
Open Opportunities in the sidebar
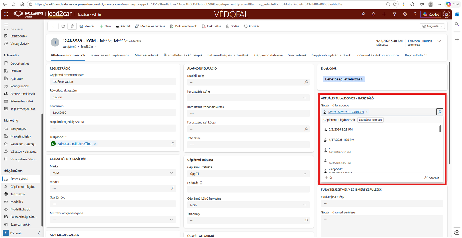click(x=20, y=63)
